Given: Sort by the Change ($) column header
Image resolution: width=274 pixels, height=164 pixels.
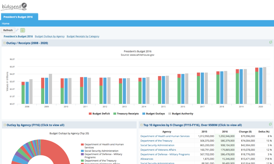Looking at the screenshot, I should [x=245, y=132].
